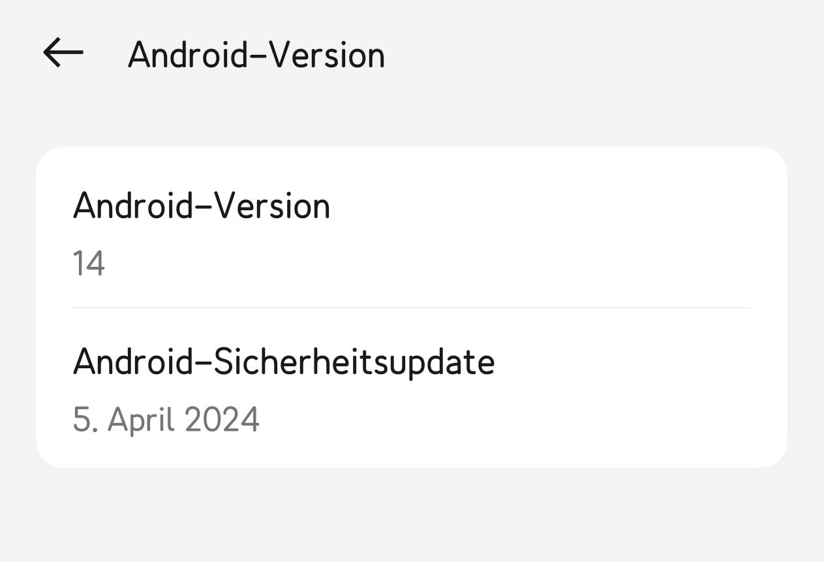Tap the date "5. April 2024"

pos(166,420)
